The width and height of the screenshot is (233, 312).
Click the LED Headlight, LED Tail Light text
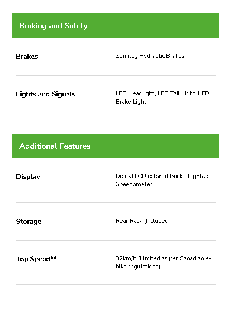pyautogui.click(x=155, y=93)
